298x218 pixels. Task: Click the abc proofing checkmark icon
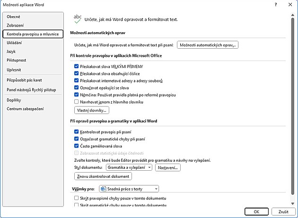point(77,18)
